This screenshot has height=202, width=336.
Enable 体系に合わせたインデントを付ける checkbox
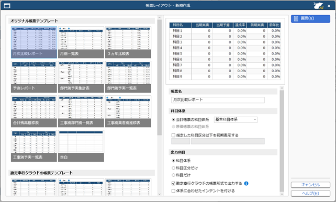[x=173, y=191]
